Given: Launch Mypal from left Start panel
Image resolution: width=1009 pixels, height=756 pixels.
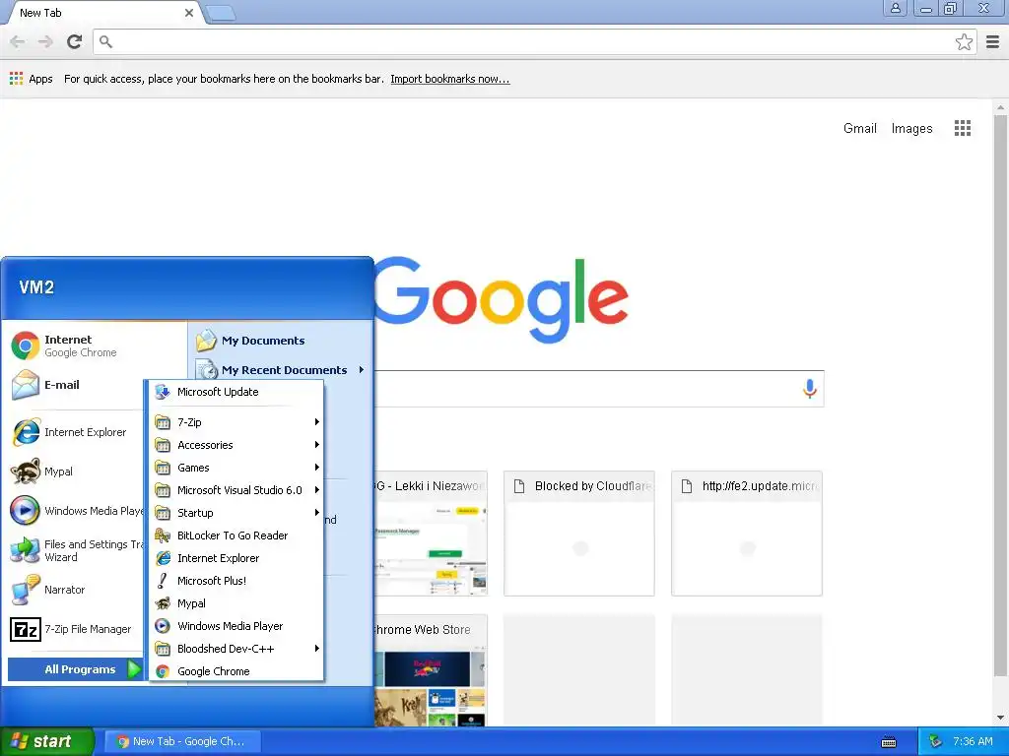Looking at the screenshot, I should (76, 472).
